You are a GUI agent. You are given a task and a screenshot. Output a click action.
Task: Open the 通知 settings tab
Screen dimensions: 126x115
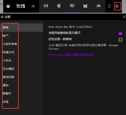tap(21, 85)
